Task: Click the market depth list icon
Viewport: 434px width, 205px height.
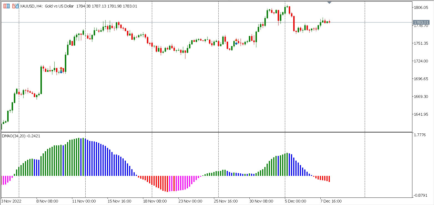Action: tap(7, 6)
